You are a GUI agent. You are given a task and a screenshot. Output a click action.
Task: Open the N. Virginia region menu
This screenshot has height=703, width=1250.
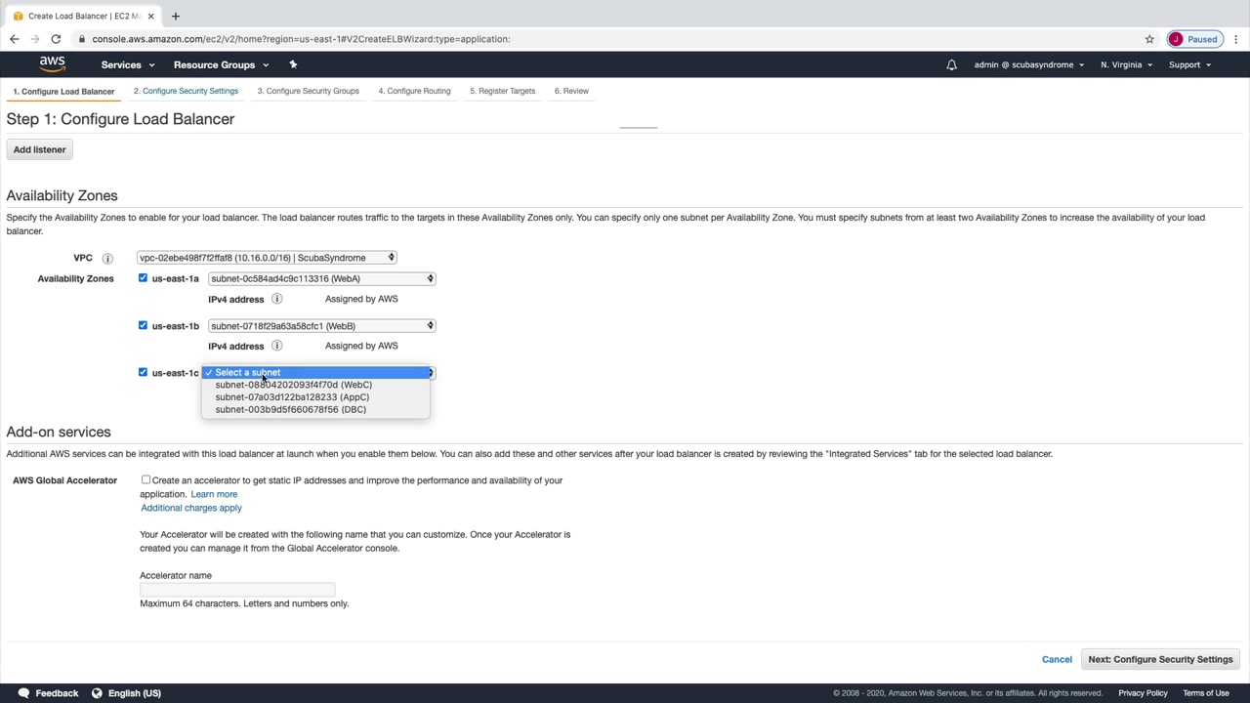click(x=1126, y=65)
